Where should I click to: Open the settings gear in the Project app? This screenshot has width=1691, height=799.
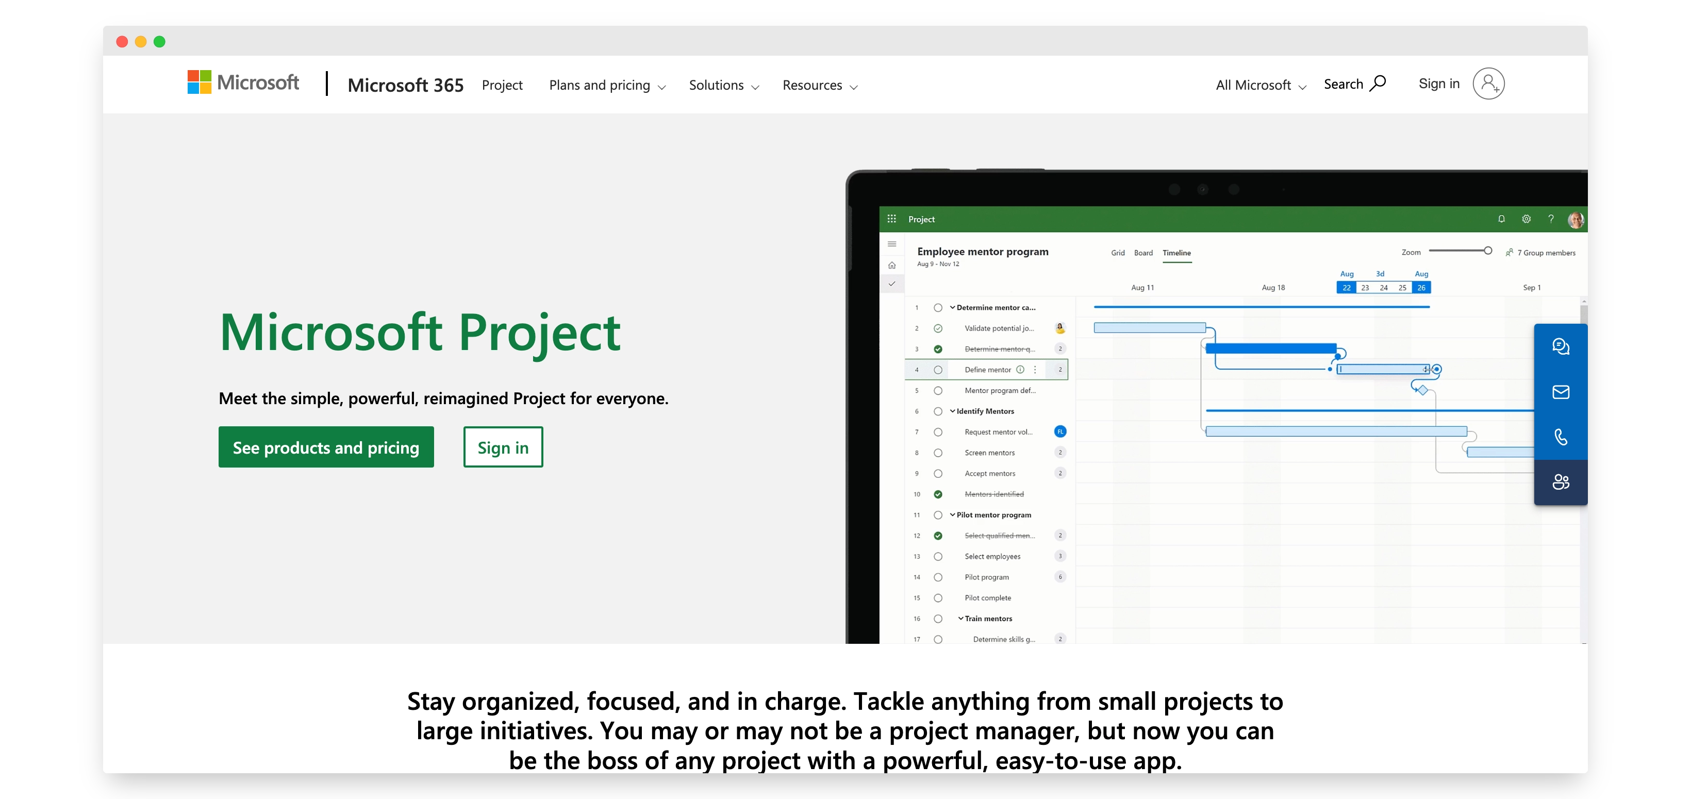pyautogui.click(x=1526, y=219)
